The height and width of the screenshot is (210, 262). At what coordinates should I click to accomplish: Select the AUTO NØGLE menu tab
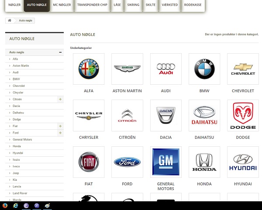click(x=37, y=5)
